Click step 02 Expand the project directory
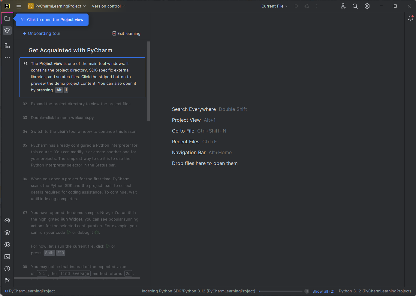The height and width of the screenshot is (296, 416). click(80, 104)
